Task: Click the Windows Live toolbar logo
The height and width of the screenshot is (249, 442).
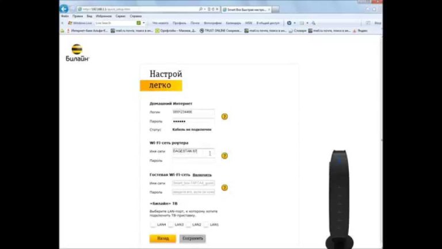Action: tap(80, 23)
